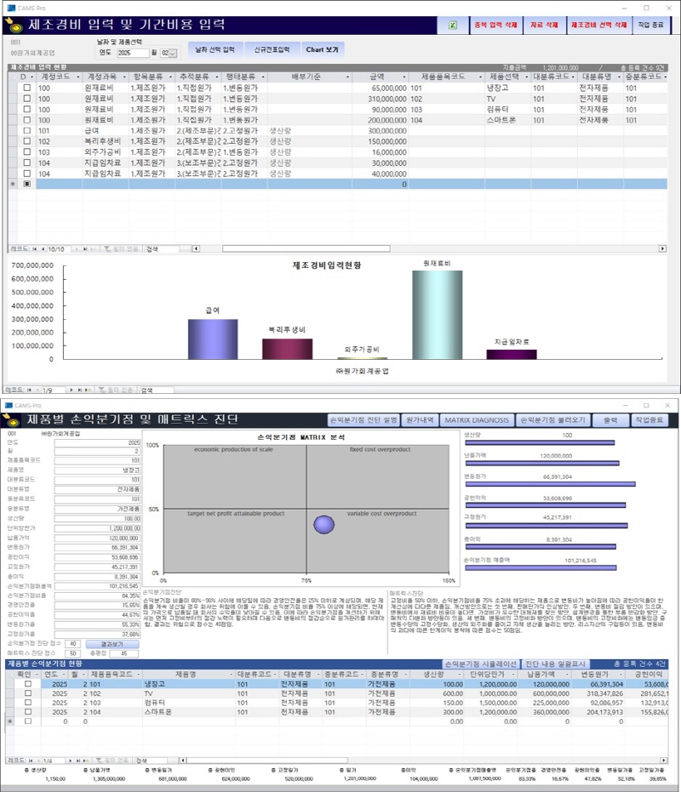Minimize the lower CAMS-Pro window

625,406
